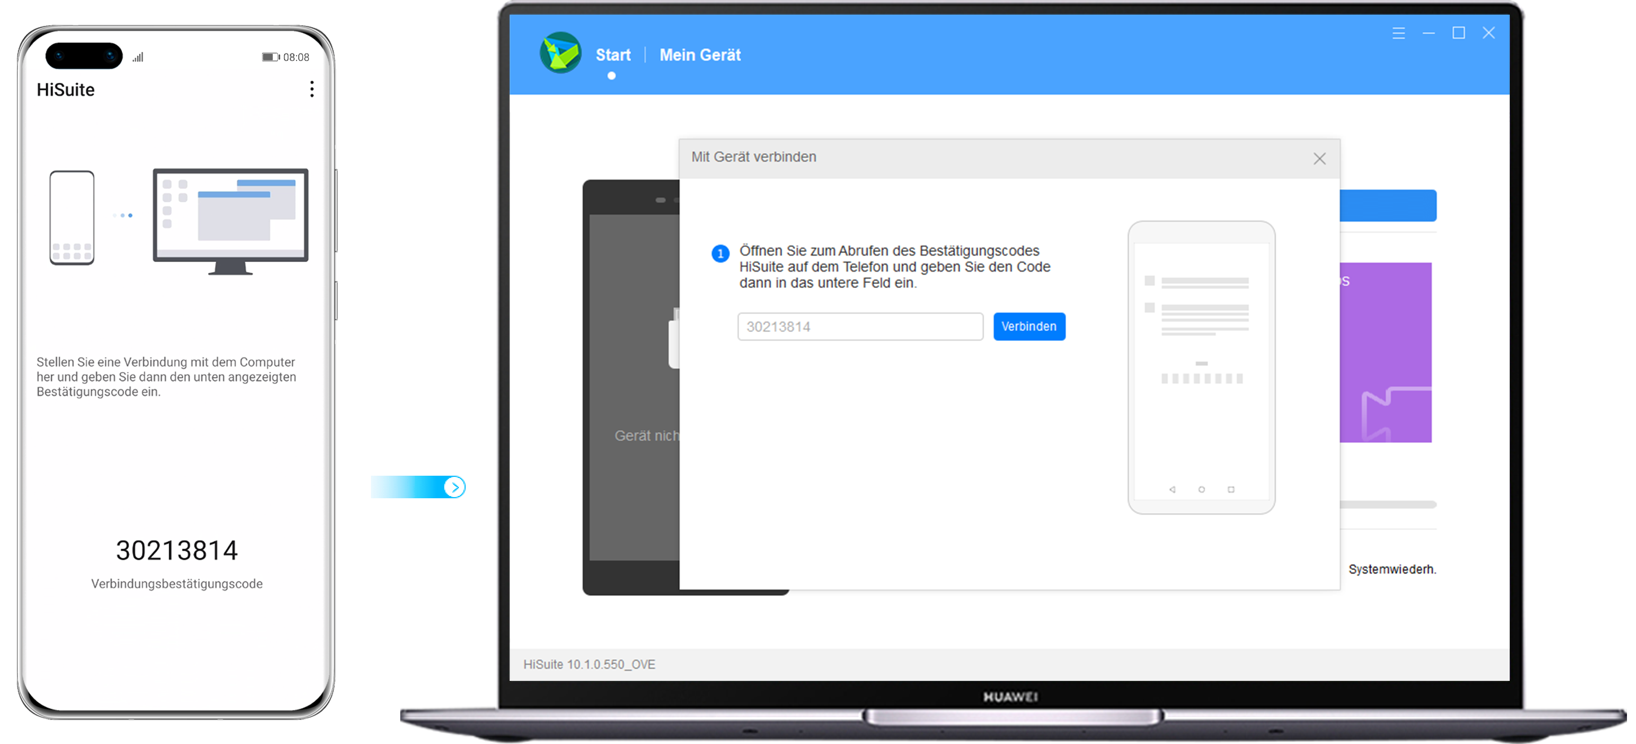Click the 30213814 code on the phone

[x=176, y=550]
